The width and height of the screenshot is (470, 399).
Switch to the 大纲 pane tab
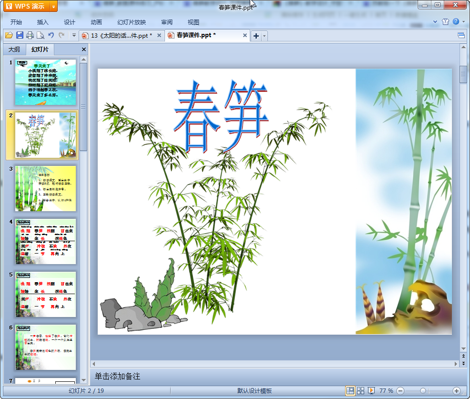coord(14,50)
